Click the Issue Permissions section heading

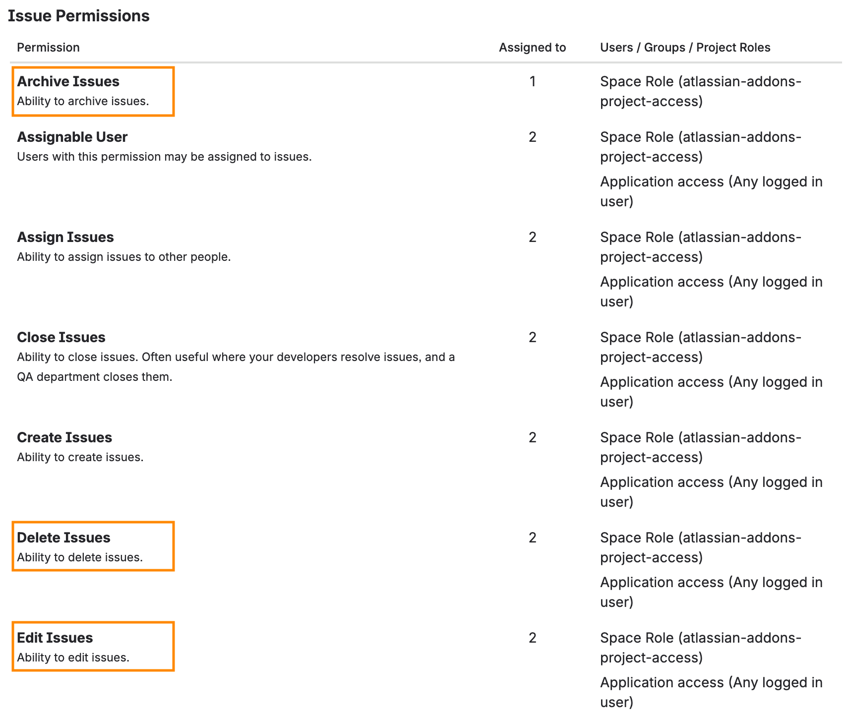(78, 16)
